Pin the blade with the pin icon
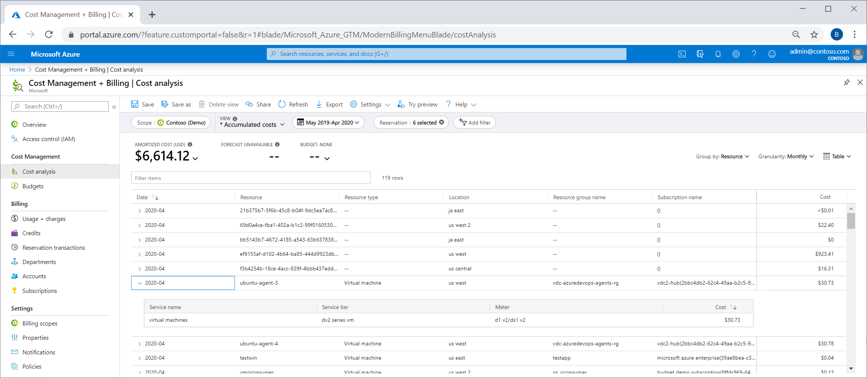The image size is (867, 378). click(846, 82)
